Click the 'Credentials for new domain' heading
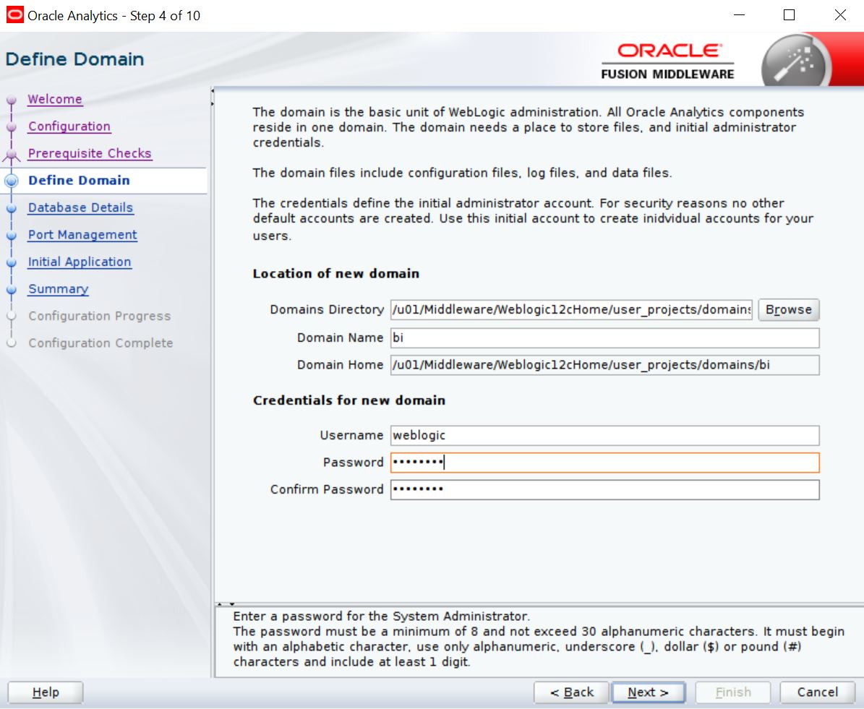The image size is (864, 709). [348, 400]
